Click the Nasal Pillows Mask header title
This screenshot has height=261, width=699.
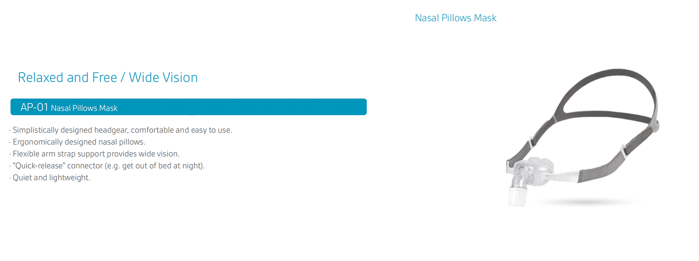pyautogui.click(x=456, y=18)
